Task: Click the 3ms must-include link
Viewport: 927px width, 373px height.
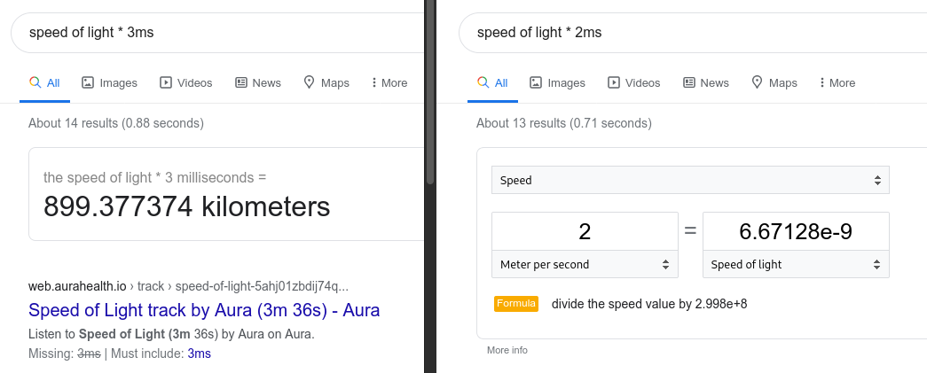Action: coord(200,354)
